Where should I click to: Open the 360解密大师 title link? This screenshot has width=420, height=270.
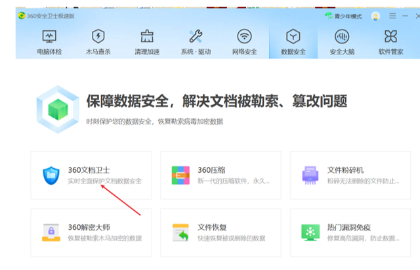click(x=89, y=227)
